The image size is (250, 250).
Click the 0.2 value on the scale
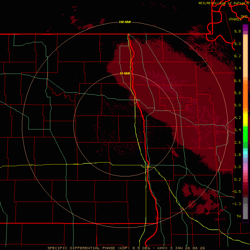pos(237,179)
